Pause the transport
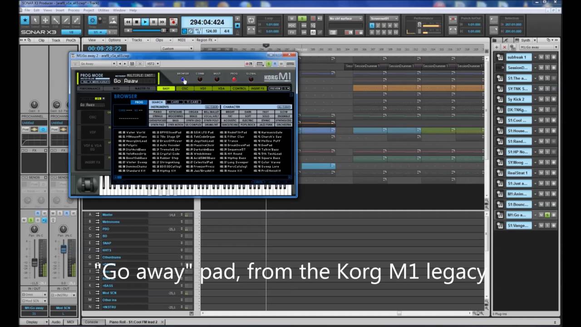The width and height of the screenshot is (581, 327). tap(154, 21)
